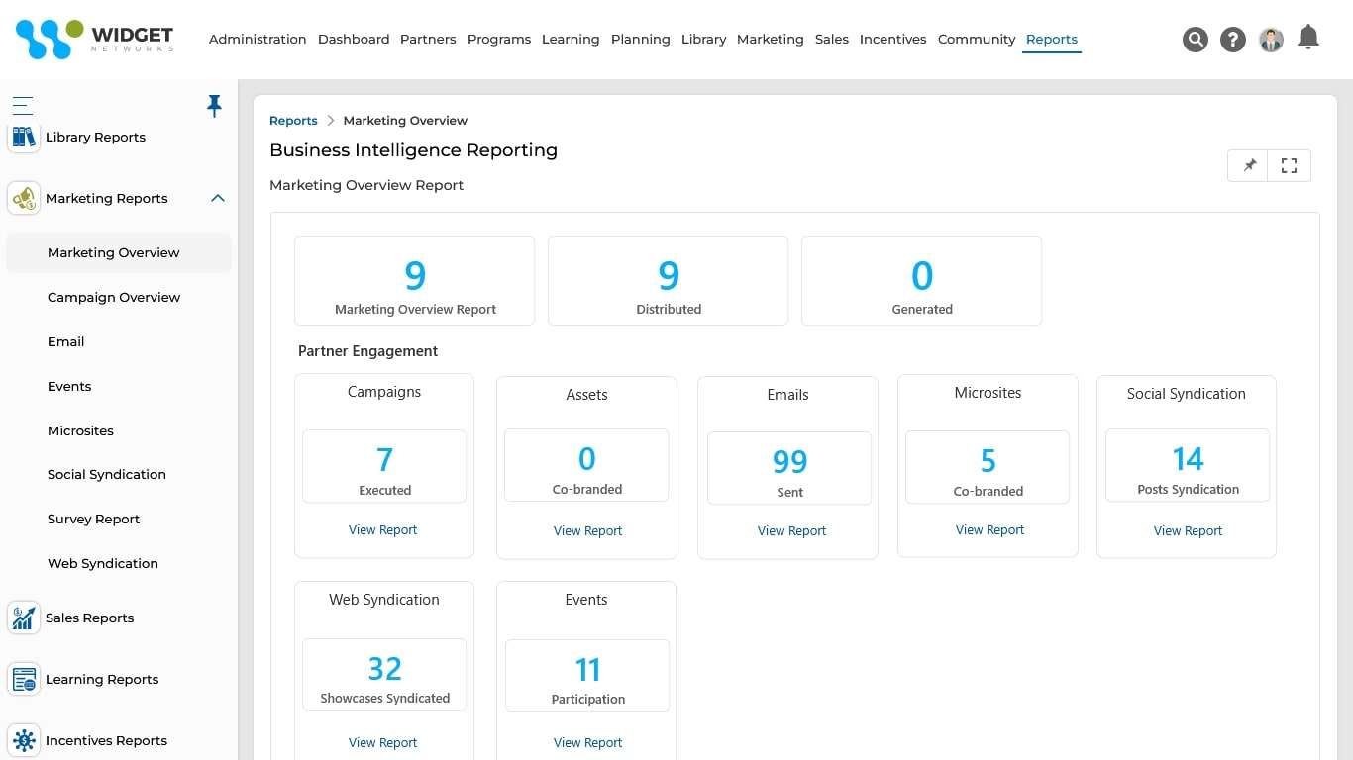Toggle the sidebar pin icon
Image resolution: width=1353 pixels, height=760 pixels.
[214, 106]
